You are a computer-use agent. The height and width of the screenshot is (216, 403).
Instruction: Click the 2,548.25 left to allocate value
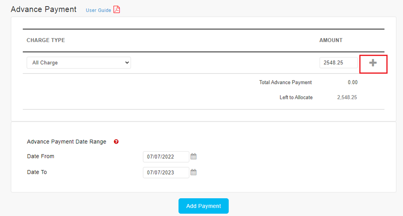(347, 98)
